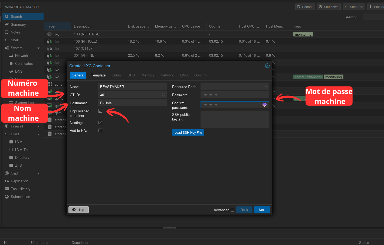This screenshot has height=245, width=384.
Task: Expand the Resource Pool dropdown
Action: (235, 87)
